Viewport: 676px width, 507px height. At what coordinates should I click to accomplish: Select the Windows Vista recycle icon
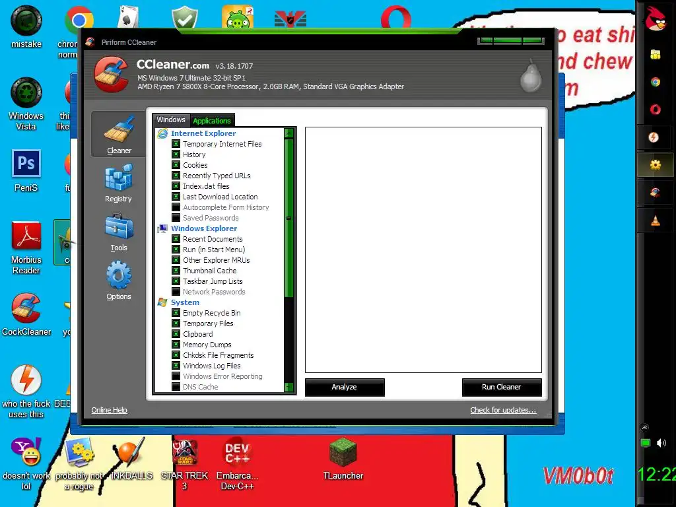coord(26,104)
